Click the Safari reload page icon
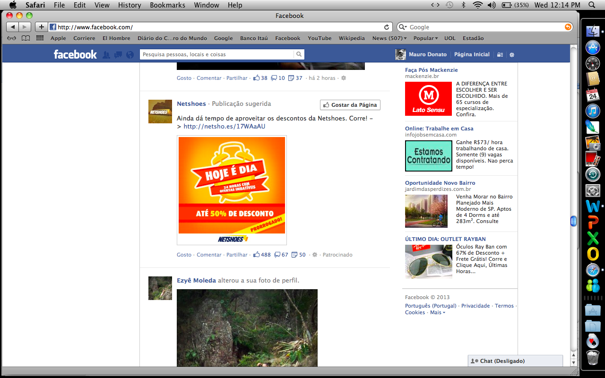This screenshot has height=378, width=605. pyautogui.click(x=387, y=27)
